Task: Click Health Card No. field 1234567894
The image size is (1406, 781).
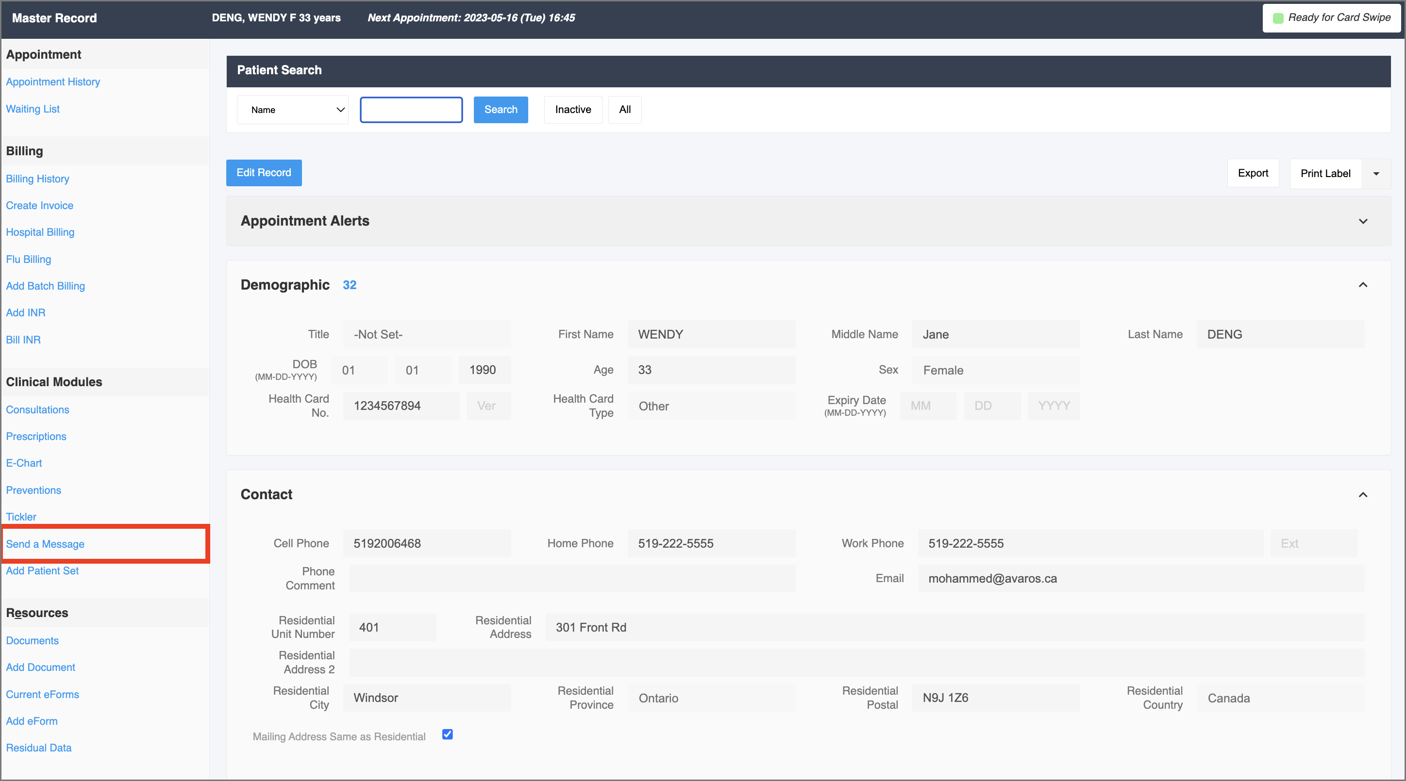Action: [x=401, y=406]
